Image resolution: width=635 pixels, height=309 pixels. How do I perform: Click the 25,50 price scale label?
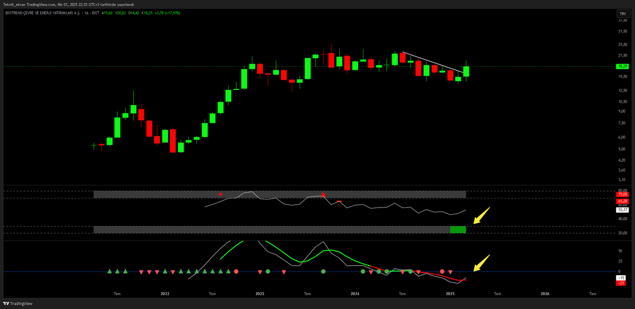tap(622, 44)
